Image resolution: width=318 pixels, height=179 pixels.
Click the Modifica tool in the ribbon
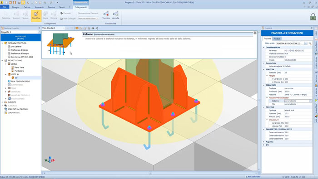(x=36, y=15)
